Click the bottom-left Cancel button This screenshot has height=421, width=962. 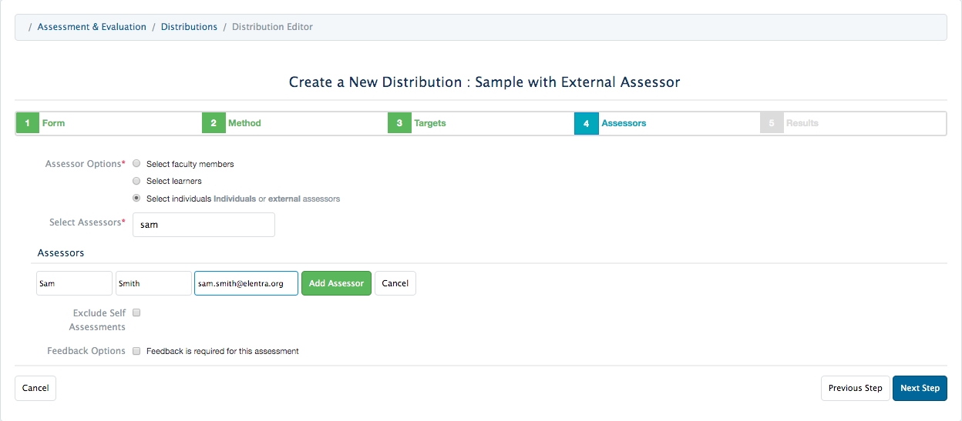35,388
